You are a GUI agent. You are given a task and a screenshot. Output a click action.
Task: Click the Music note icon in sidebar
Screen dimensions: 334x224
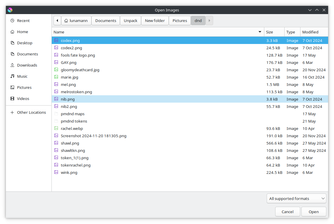click(x=12, y=77)
